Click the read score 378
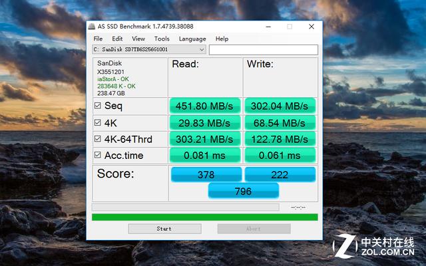Image resolution: width=426 pixels, height=266 pixels. (x=206, y=174)
